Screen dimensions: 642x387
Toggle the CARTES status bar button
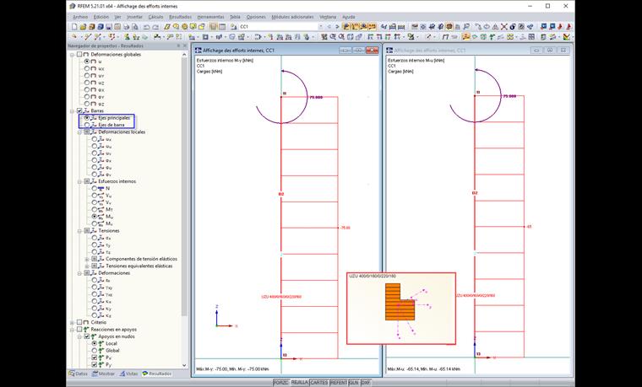[x=319, y=383]
